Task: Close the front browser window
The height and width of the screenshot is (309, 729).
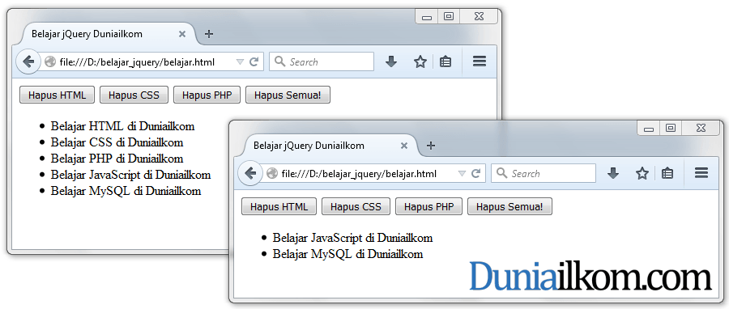Action: pyautogui.click(x=701, y=128)
